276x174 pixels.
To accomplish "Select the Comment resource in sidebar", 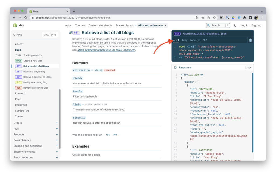I will (x=20, y=93).
